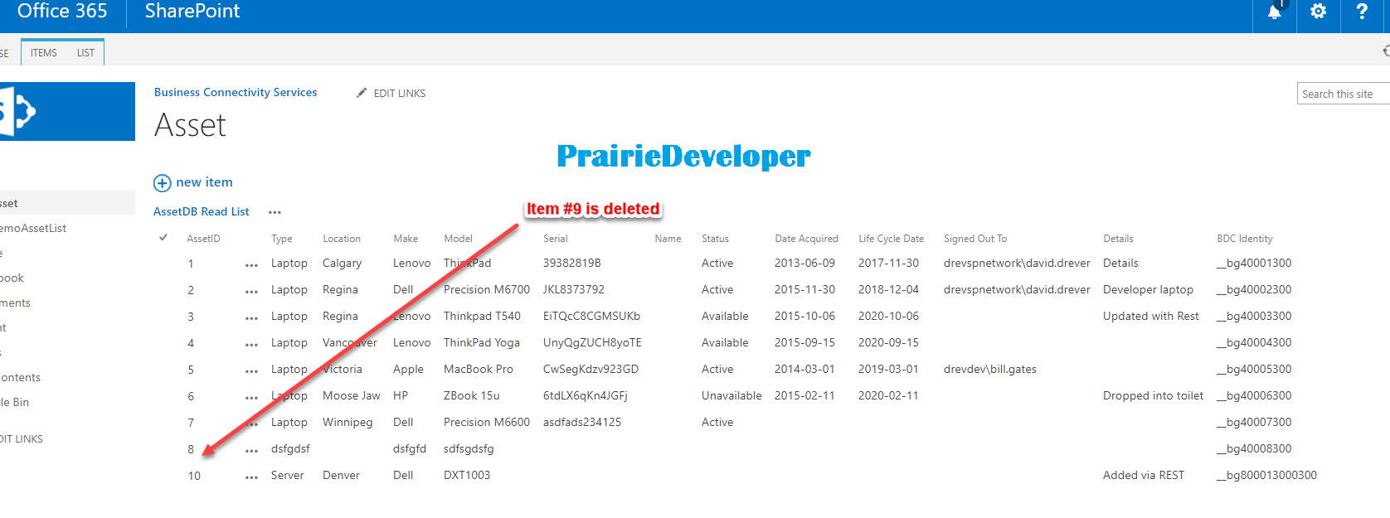The image size is (1390, 518).
Task: Sort by the BDC Identity column header
Action: (1245, 239)
